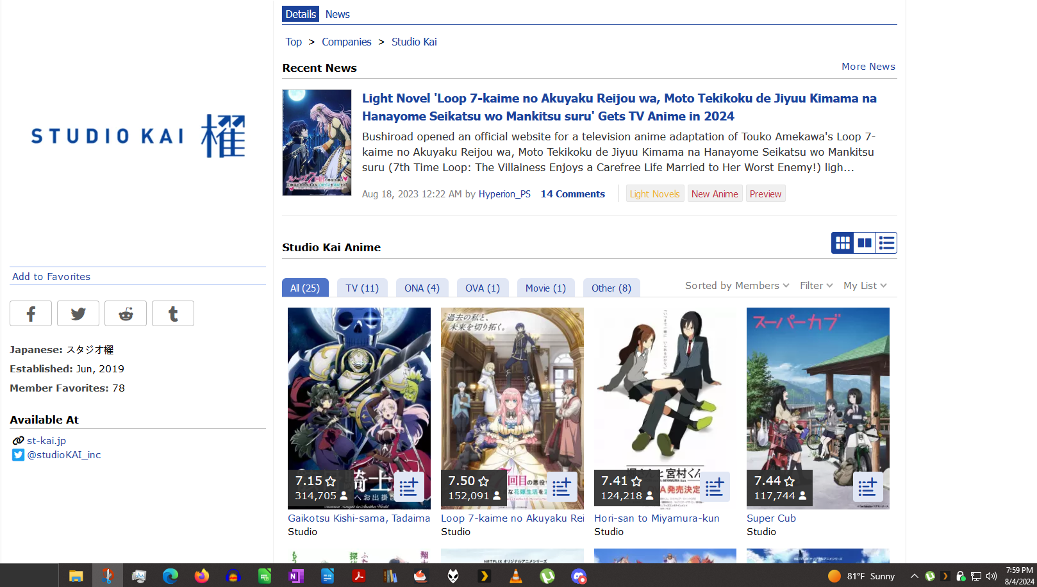Open @studioKAI_inc Twitter link

[64, 455]
